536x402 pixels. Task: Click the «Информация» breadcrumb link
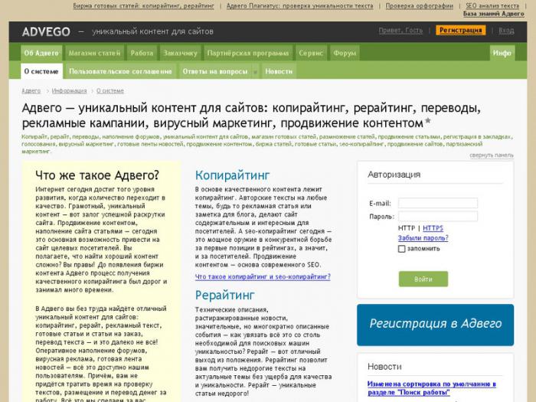[70, 91]
